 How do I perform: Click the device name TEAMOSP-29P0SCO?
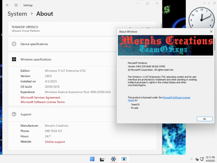[25, 27]
